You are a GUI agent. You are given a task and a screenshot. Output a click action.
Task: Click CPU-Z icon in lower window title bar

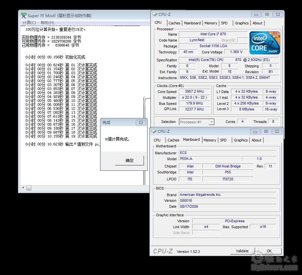154,131
